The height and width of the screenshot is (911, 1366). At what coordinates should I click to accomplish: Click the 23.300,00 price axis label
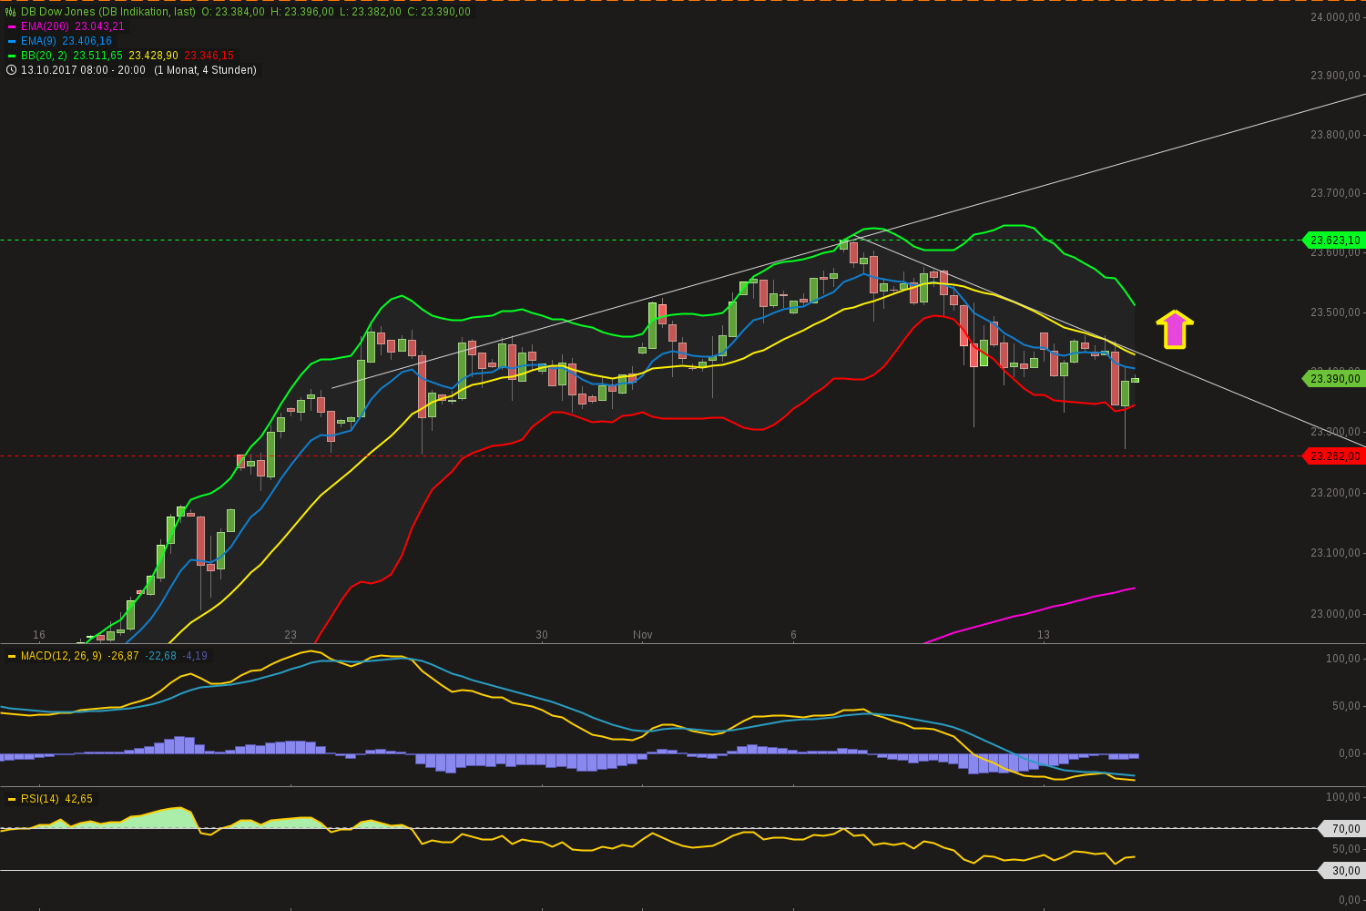1336,432
